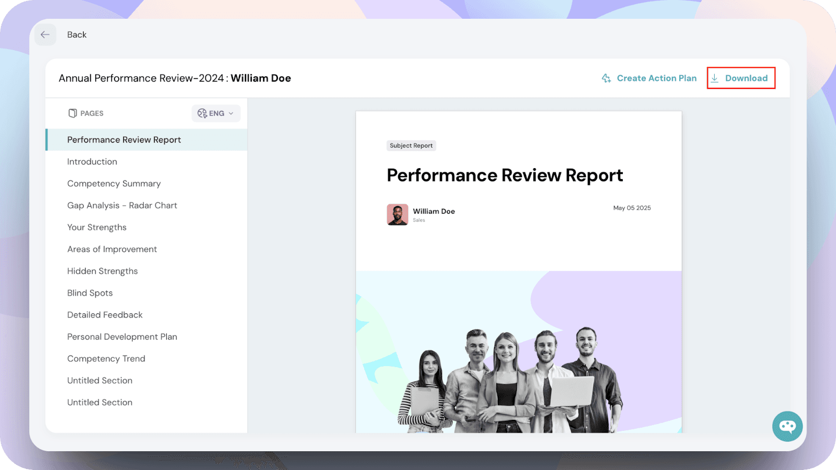Click the language globe icon
The height and width of the screenshot is (470, 836).
202,113
